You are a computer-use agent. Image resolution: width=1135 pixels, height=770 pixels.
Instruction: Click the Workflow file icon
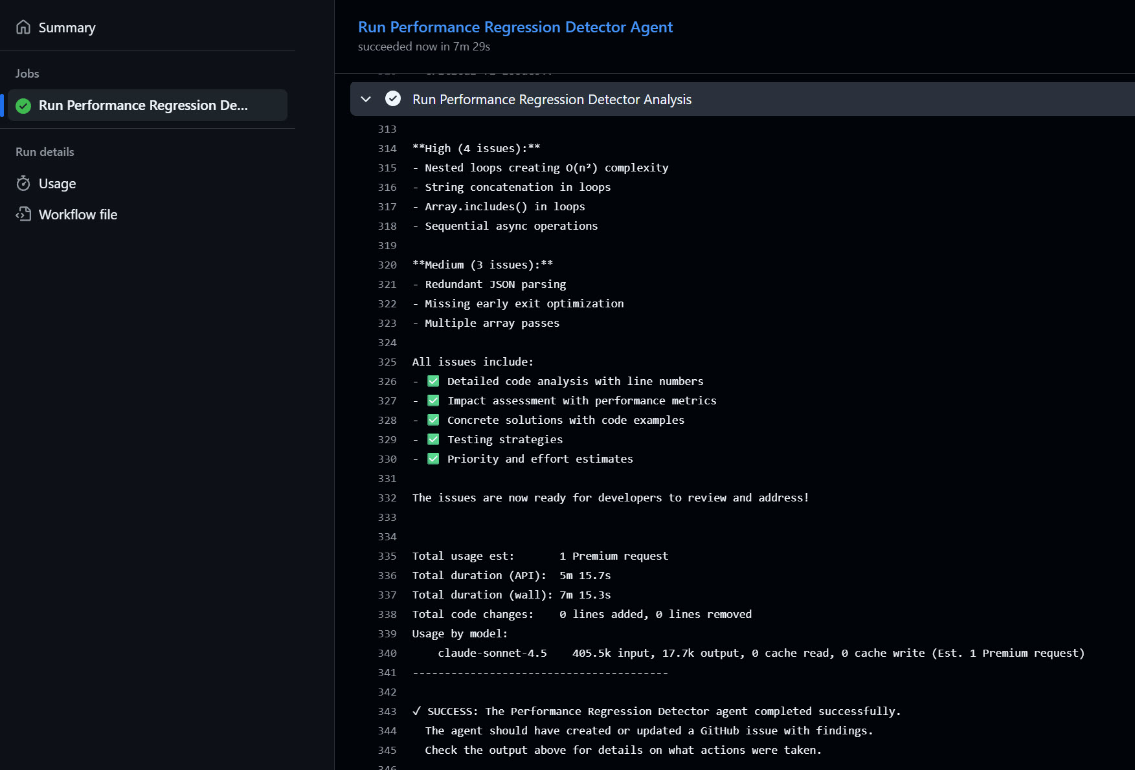pyautogui.click(x=23, y=214)
